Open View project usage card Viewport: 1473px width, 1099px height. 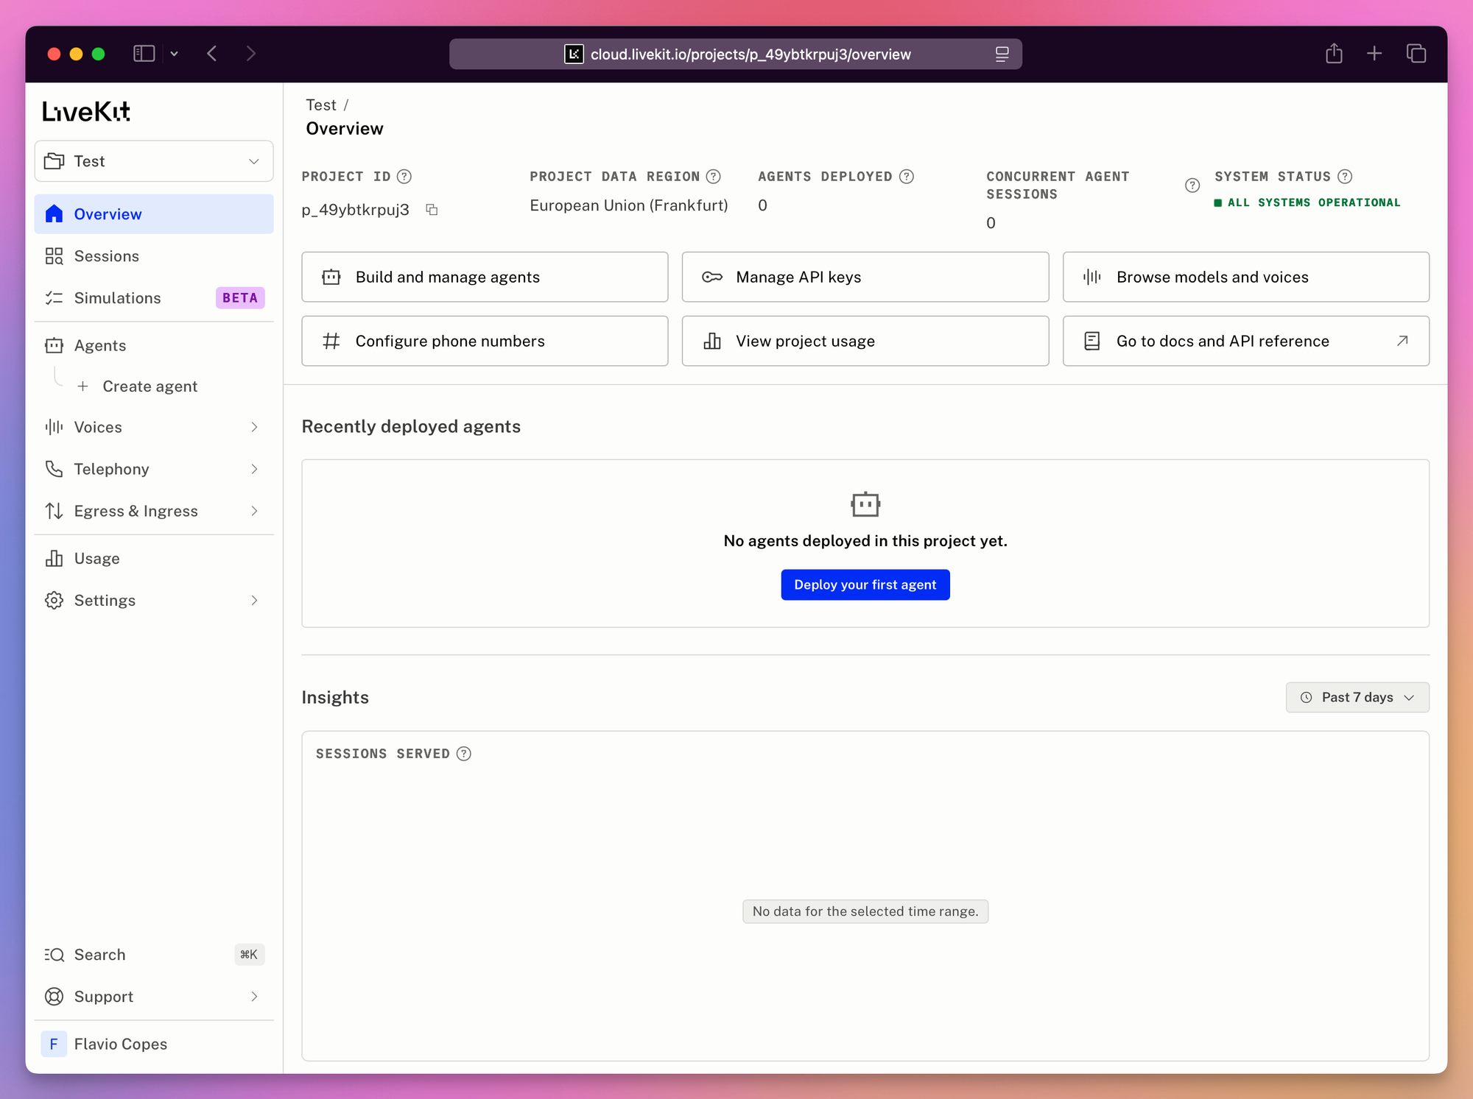(865, 341)
